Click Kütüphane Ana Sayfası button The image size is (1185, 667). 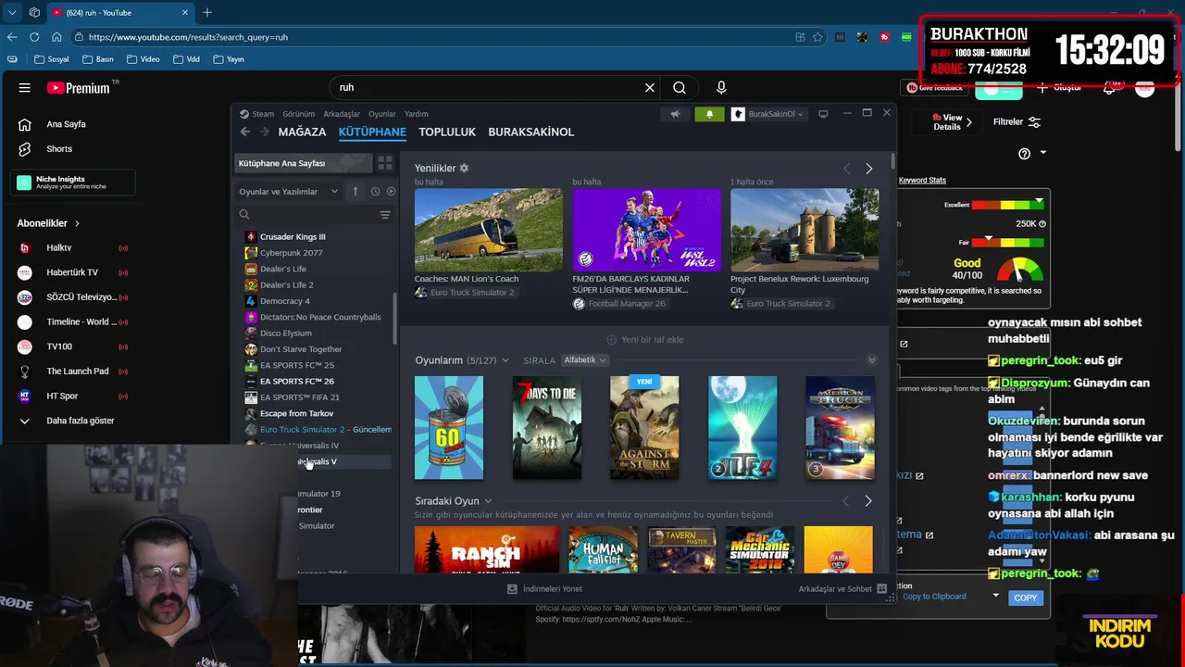303,163
